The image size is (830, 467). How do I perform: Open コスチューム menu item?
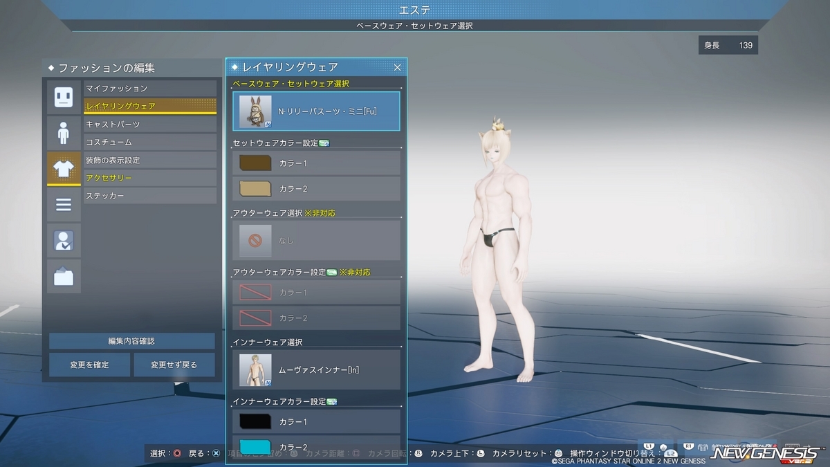(x=150, y=143)
